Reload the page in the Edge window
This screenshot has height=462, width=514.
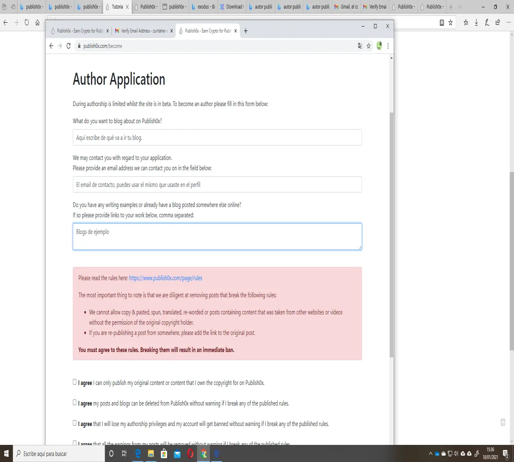click(27, 23)
